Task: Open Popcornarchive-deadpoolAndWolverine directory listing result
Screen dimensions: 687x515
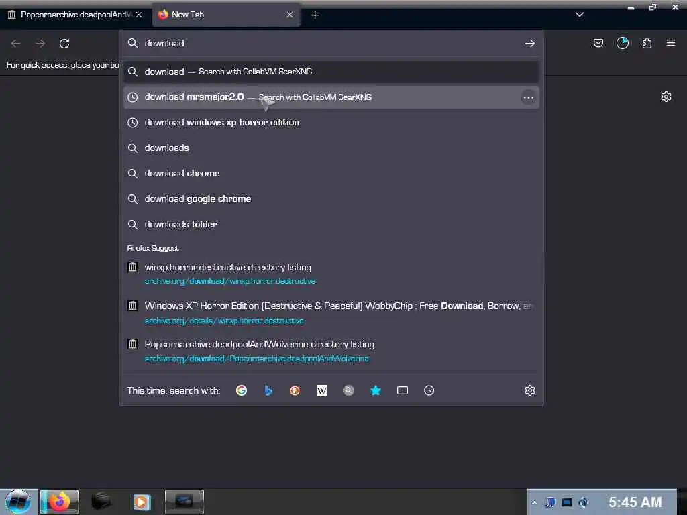Action: pos(331,351)
